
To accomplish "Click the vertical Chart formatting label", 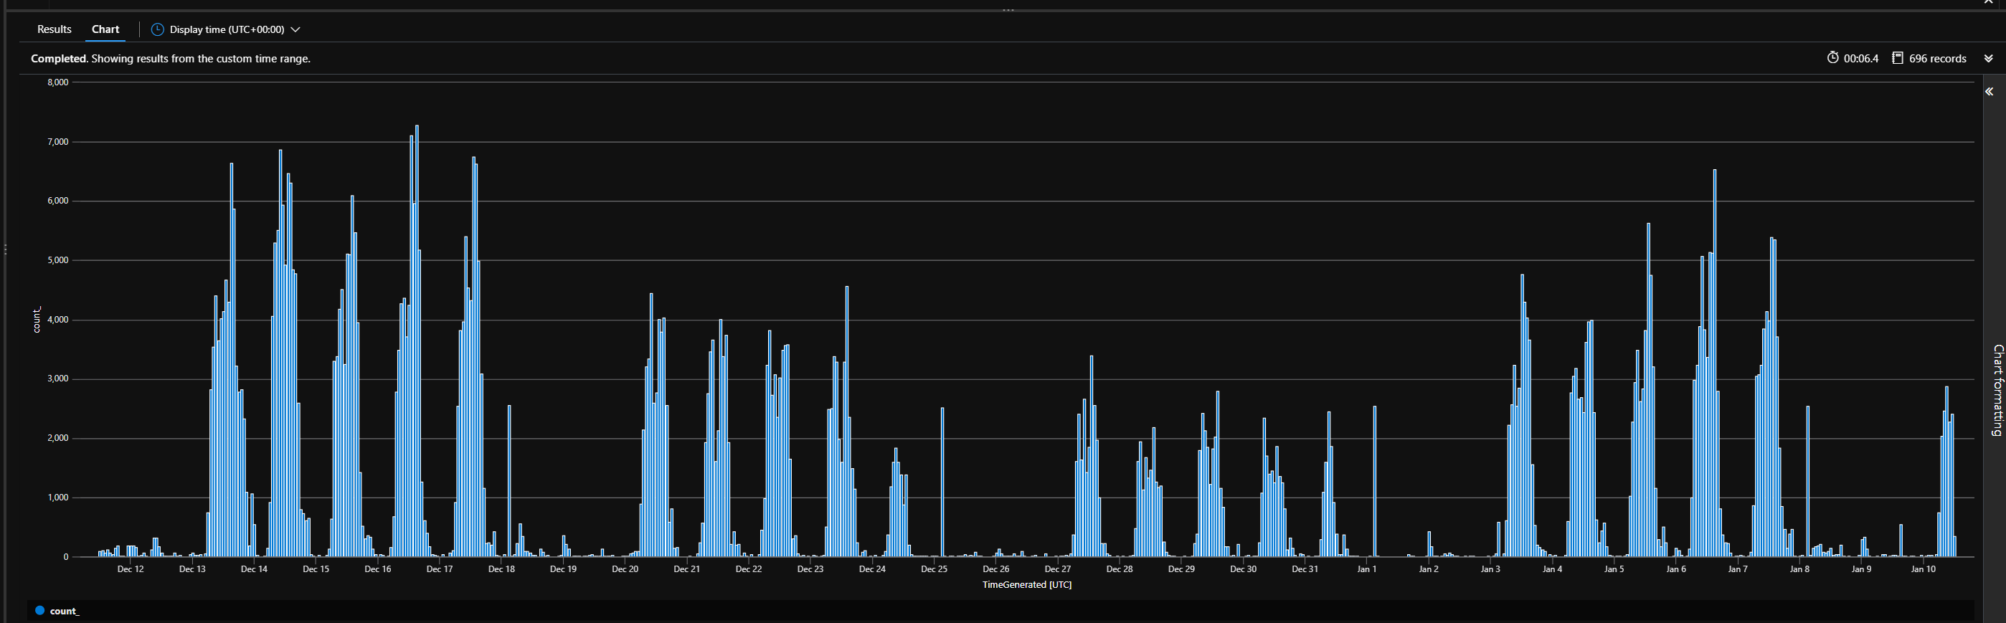I will click(x=1997, y=389).
